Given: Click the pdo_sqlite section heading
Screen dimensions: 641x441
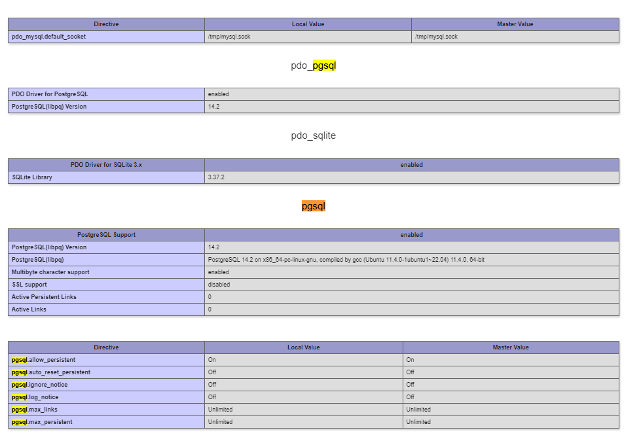Looking at the screenshot, I should coord(314,135).
